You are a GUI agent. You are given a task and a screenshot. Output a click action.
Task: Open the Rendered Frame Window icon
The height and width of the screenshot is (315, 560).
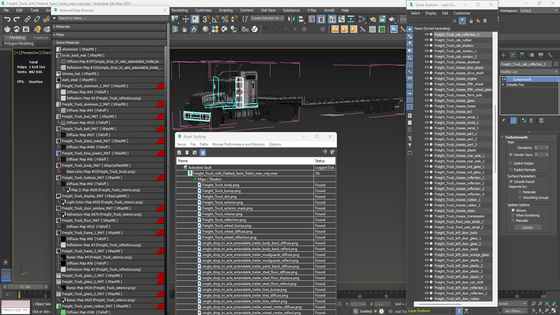tap(382, 19)
